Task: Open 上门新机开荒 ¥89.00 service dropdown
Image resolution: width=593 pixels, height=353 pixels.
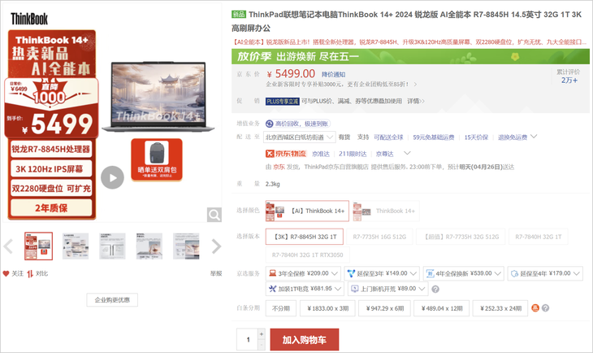Action: 388,289
